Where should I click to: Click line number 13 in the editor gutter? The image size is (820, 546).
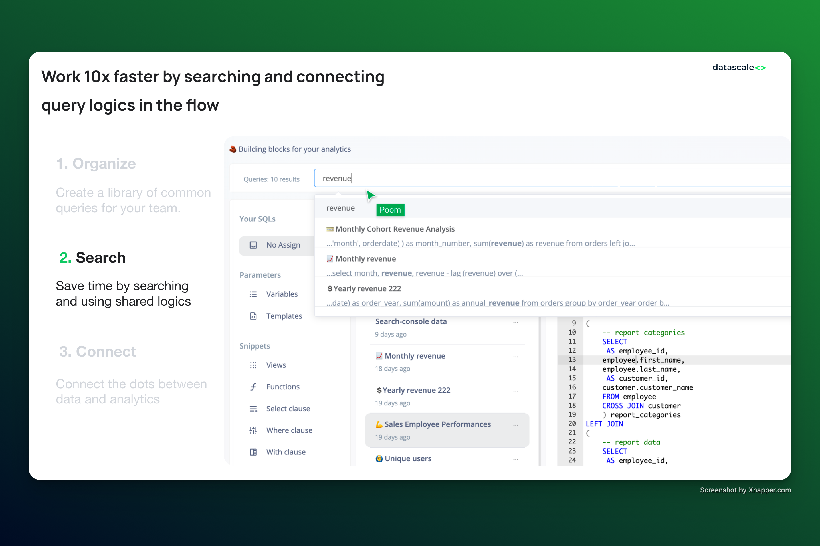point(572,360)
